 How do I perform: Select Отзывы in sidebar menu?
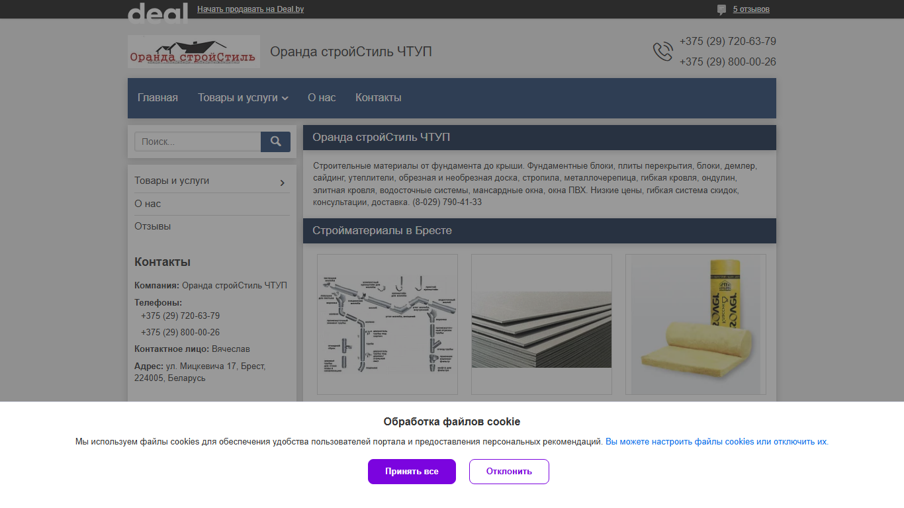[152, 226]
